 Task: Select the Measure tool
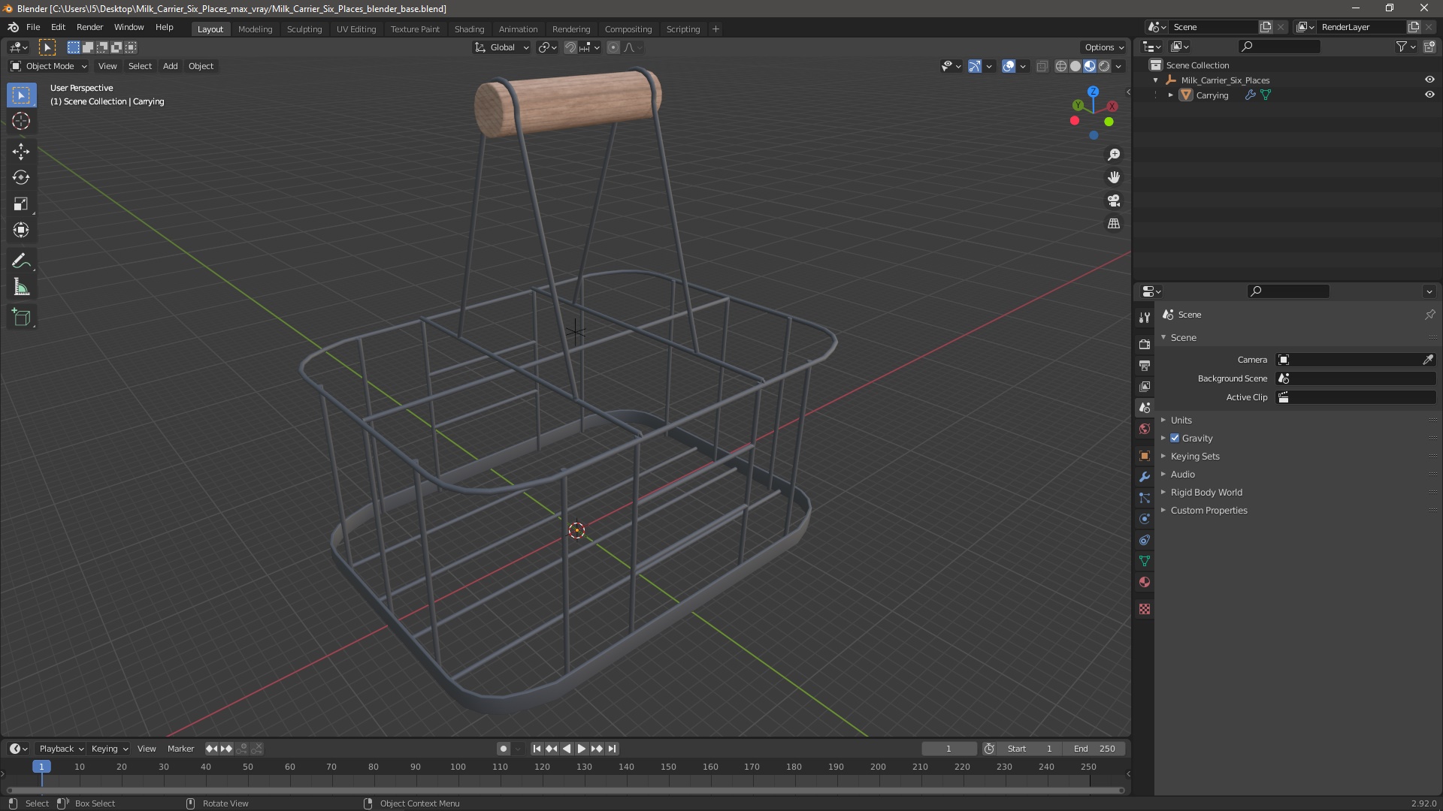click(x=20, y=288)
